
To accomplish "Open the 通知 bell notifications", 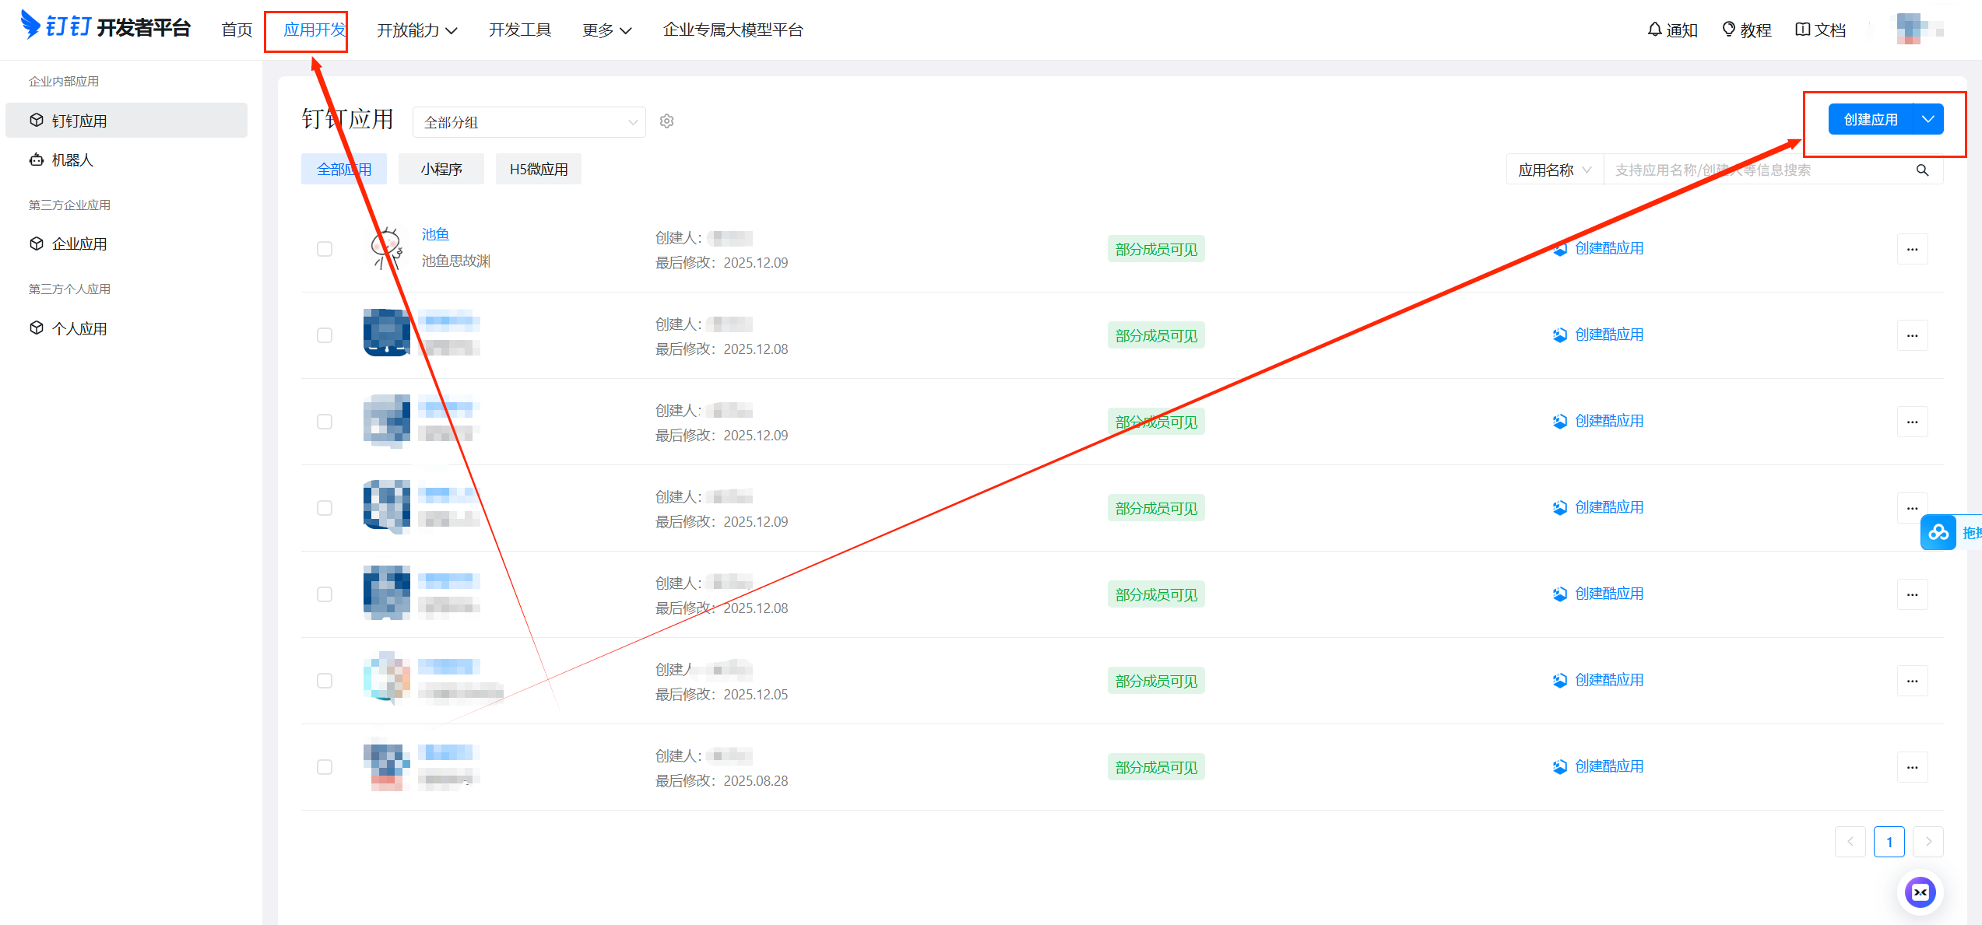I will click(1672, 30).
